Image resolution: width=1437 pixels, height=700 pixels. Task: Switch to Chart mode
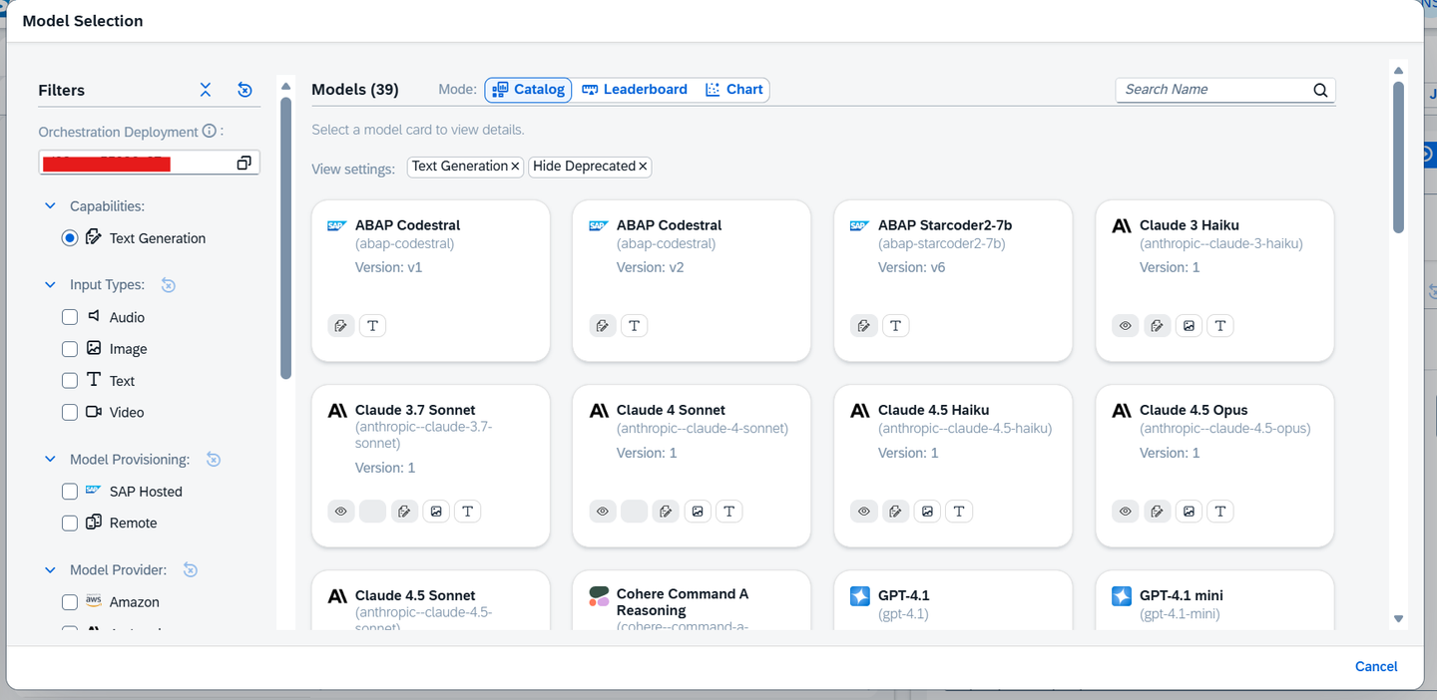coord(733,90)
